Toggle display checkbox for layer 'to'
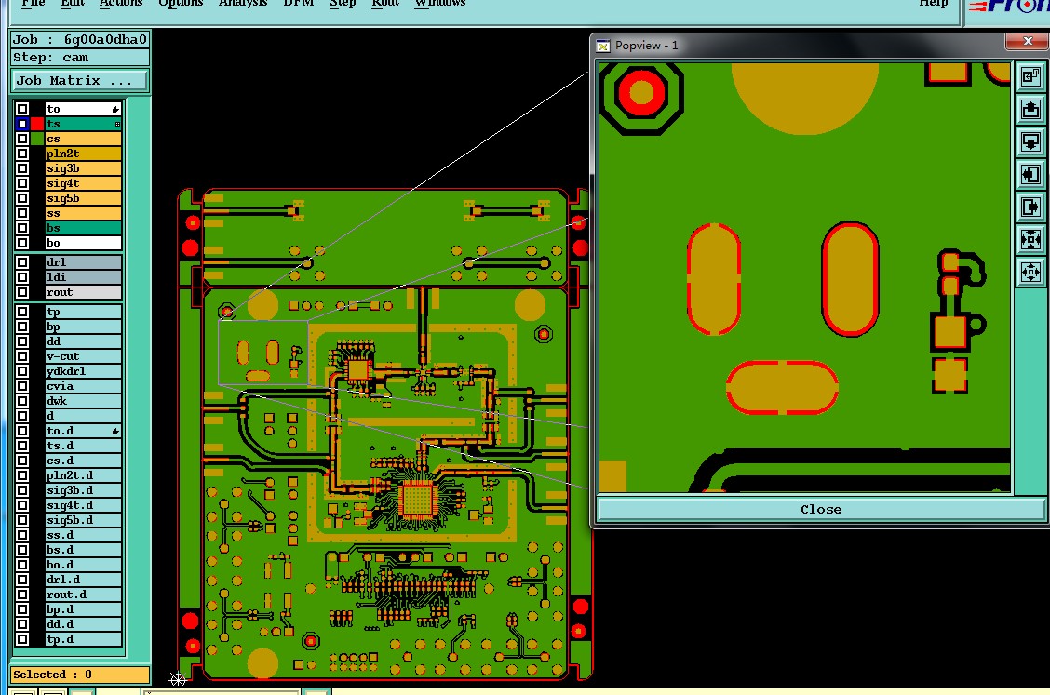1050x695 pixels. [22, 109]
